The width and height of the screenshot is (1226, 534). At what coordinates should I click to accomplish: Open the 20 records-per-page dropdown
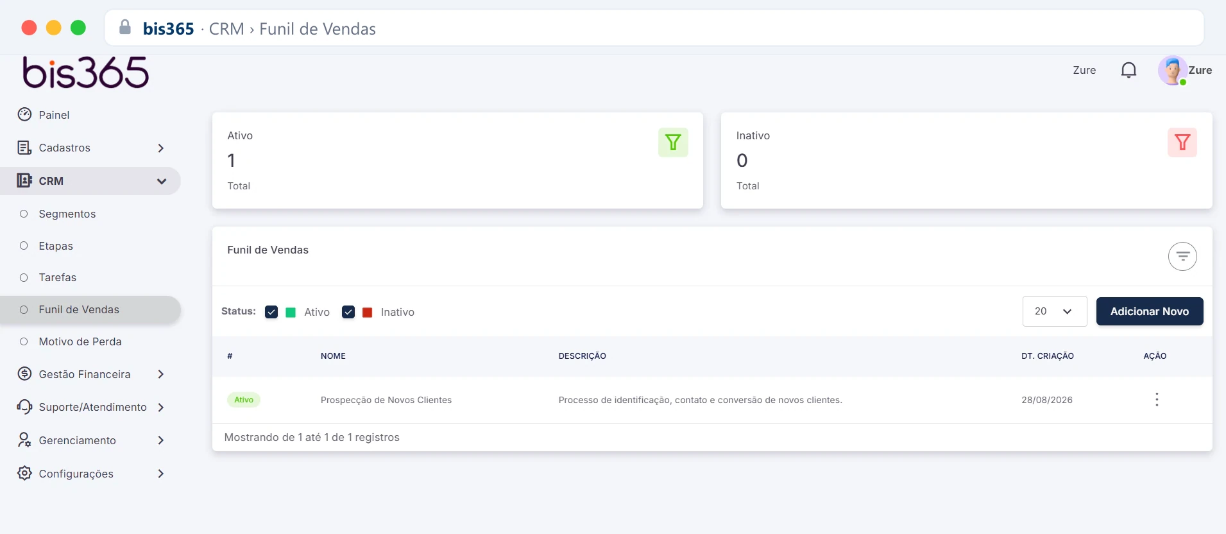(1055, 311)
